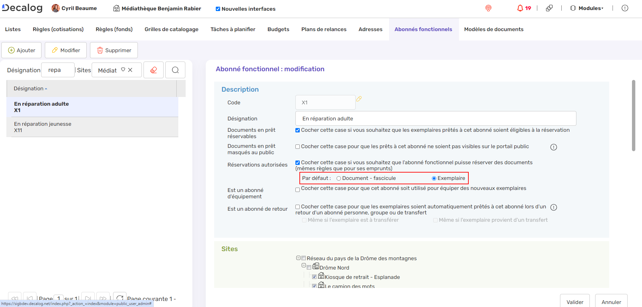Click the Valider button
Viewport: 642px width, 307px height.
(574, 302)
